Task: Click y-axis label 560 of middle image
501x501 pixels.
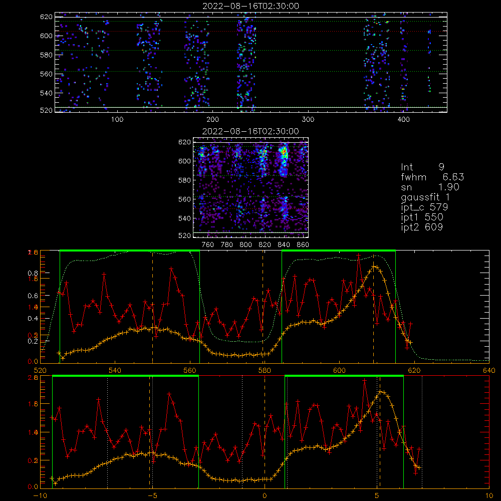Action: (x=184, y=199)
